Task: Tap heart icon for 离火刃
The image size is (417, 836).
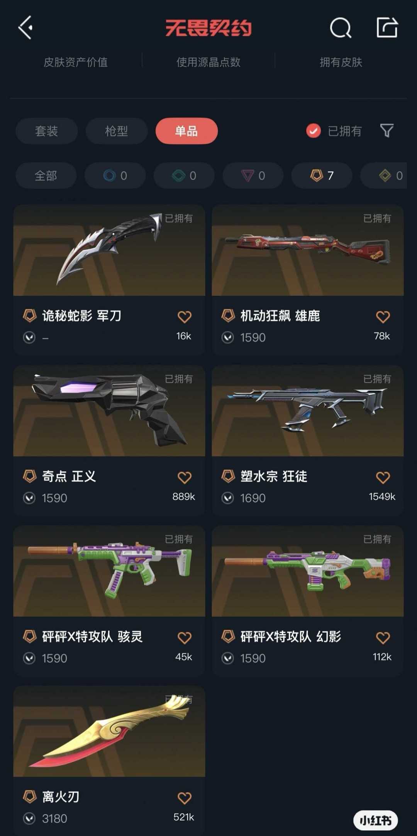Action: pos(184,798)
